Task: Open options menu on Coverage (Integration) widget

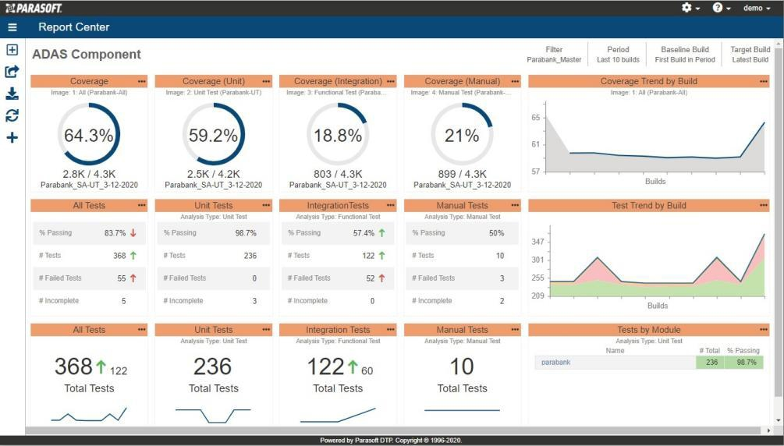Action: pyautogui.click(x=391, y=81)
